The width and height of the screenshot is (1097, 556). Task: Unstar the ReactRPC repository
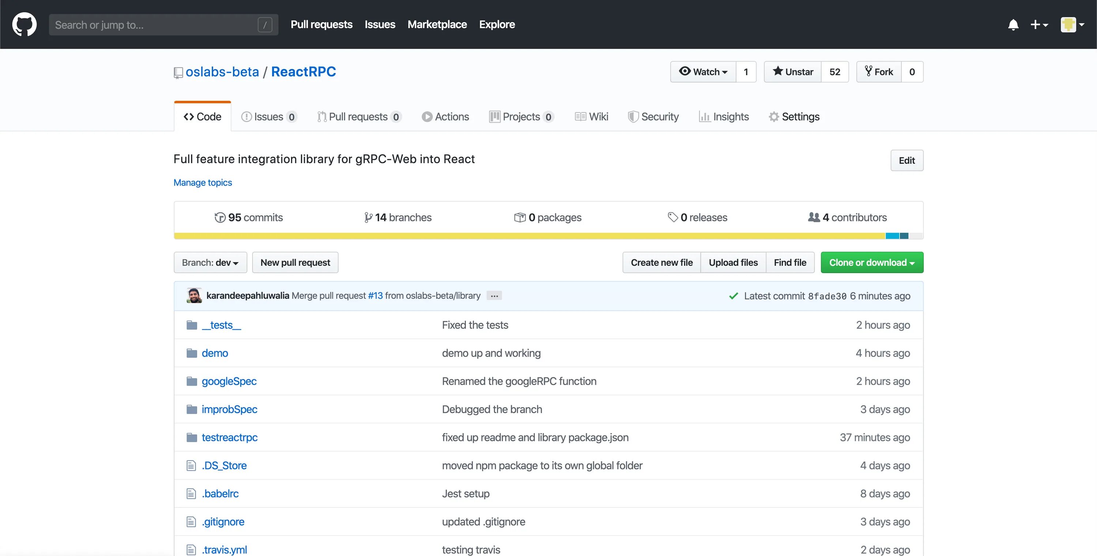[x=792, y=72]
